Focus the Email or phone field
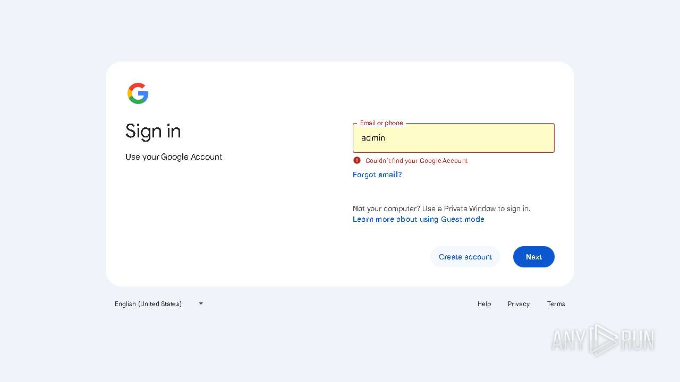 point(454,138)
